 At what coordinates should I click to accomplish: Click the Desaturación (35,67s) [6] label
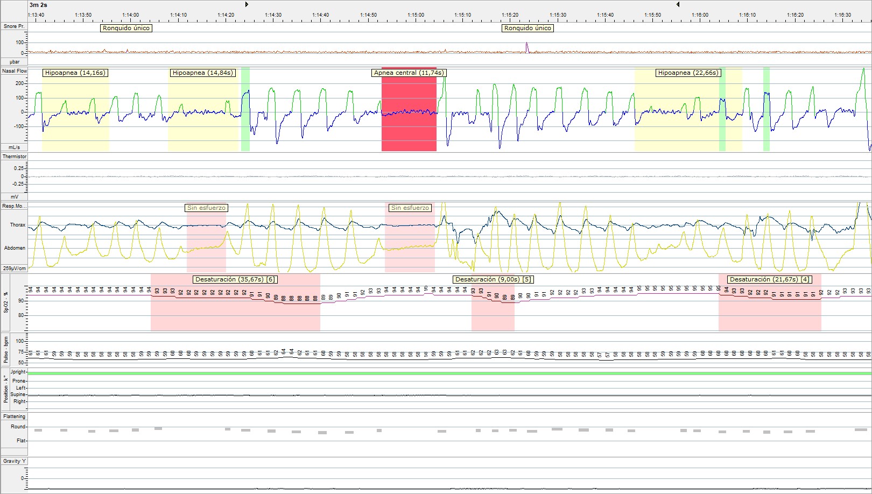tap(235, 279)
